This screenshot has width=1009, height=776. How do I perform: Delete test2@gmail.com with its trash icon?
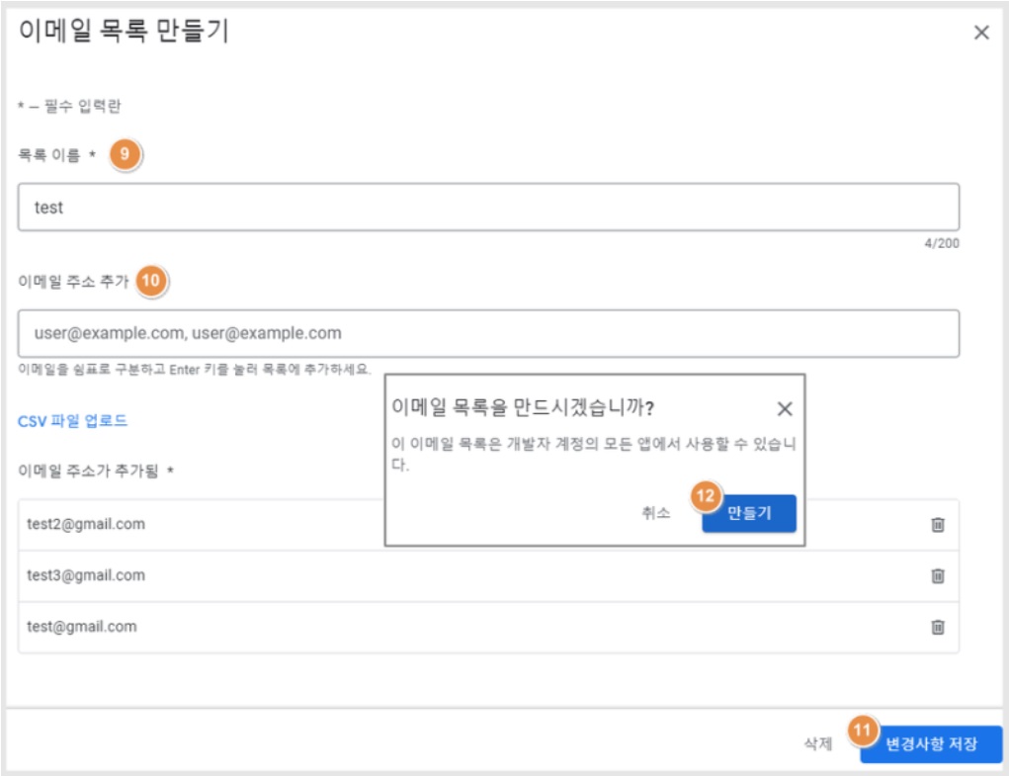[938, 524]
